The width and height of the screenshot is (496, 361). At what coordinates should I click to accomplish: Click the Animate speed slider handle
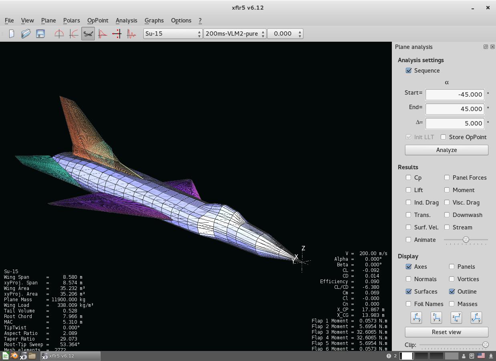coord(466,239)
